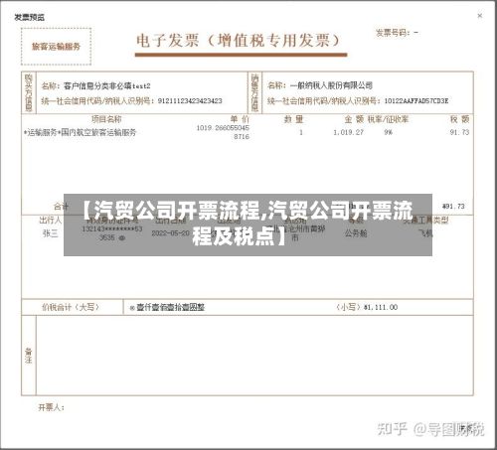Screen dimensions: 497x450
Task: Click the 税率/征收率 column header
Action: point(388,119)
